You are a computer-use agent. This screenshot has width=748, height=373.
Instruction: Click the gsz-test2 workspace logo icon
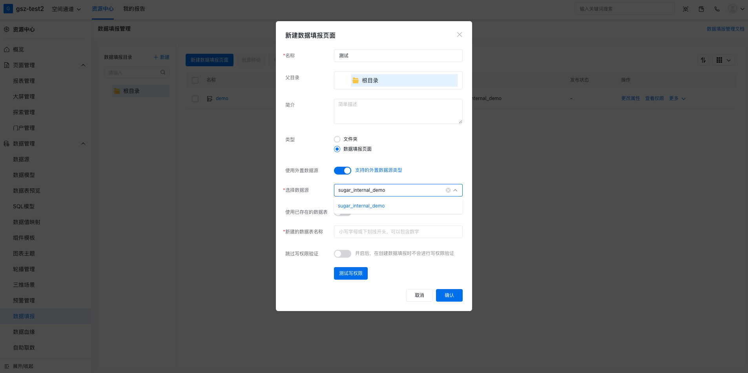[x=8, y=9]
